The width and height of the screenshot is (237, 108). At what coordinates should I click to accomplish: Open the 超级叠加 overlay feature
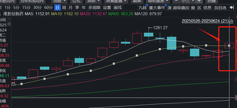(181, 8)
